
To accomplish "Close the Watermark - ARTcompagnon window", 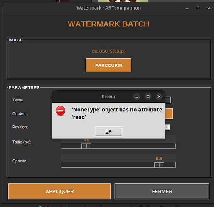I will point(209,8).
